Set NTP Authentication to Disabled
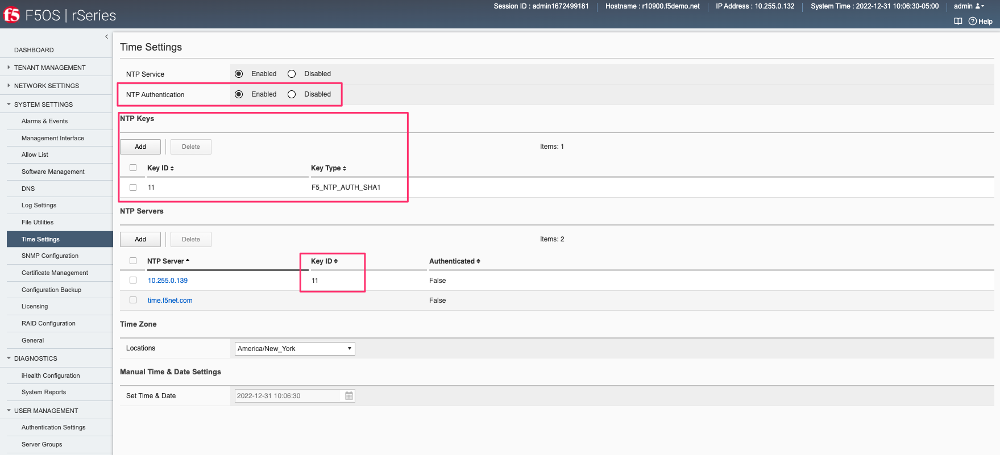This screenshot has width=1000, height=455. [x=292, y=94]
